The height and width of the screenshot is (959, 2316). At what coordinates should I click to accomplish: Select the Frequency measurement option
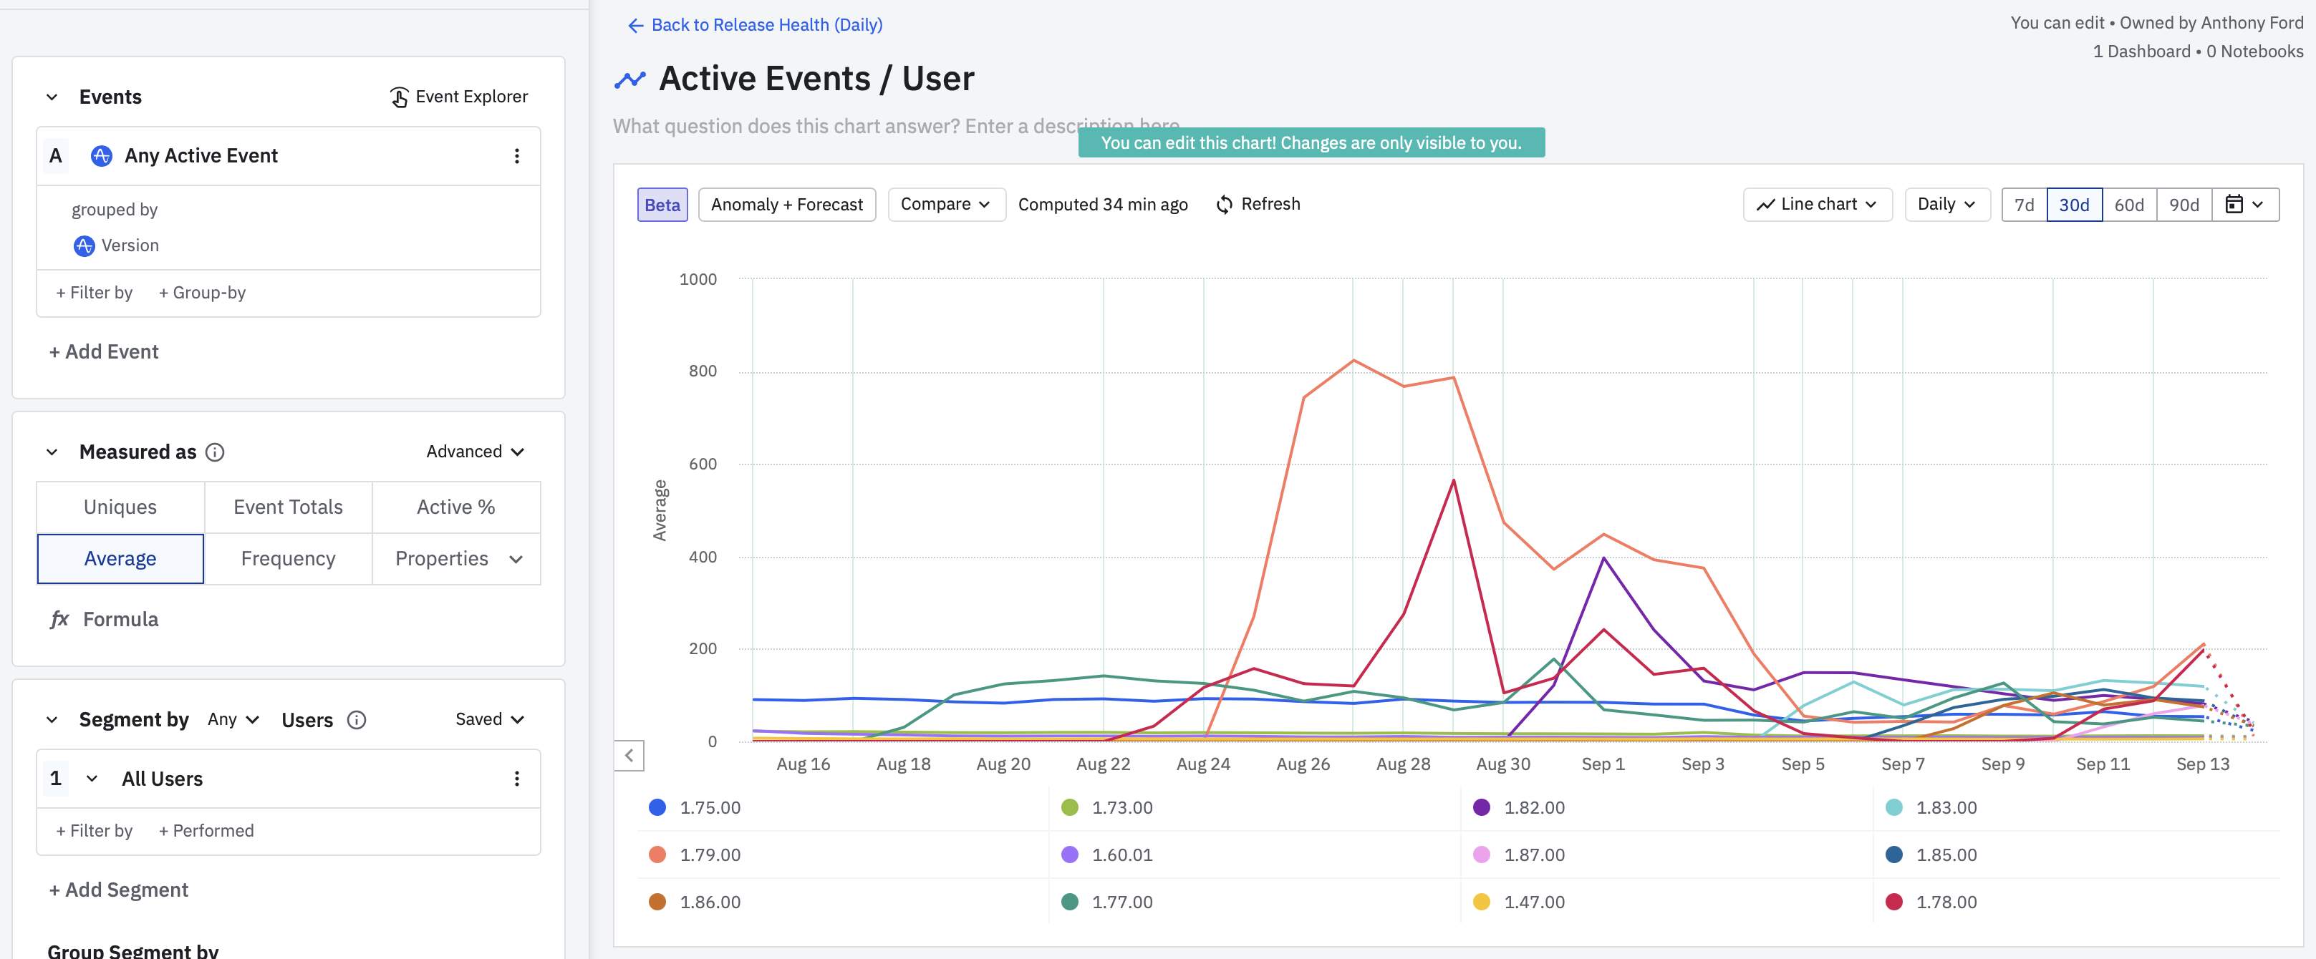click(288, 559)
